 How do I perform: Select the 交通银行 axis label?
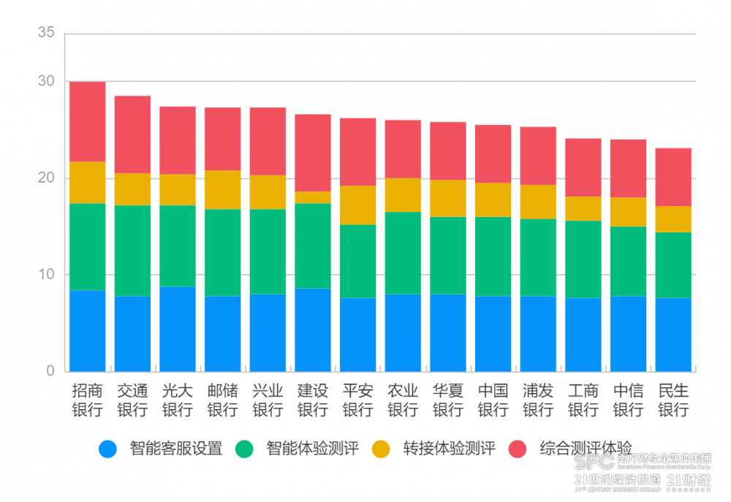[x=132, y=400]
